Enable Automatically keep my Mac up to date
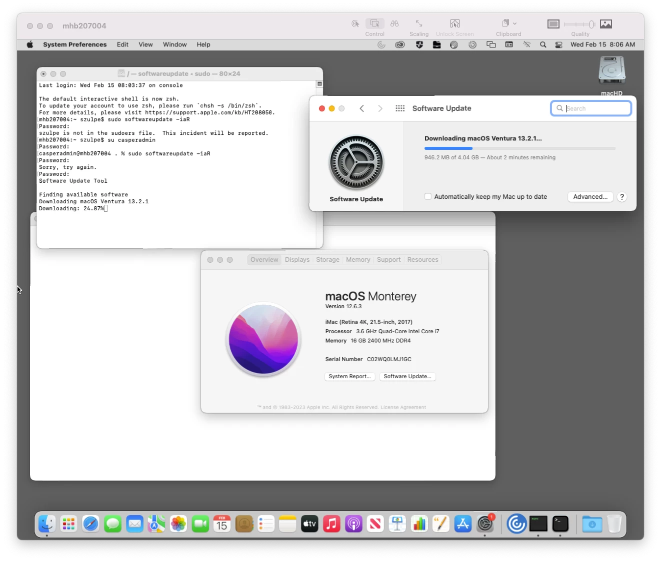 [428, 196]
